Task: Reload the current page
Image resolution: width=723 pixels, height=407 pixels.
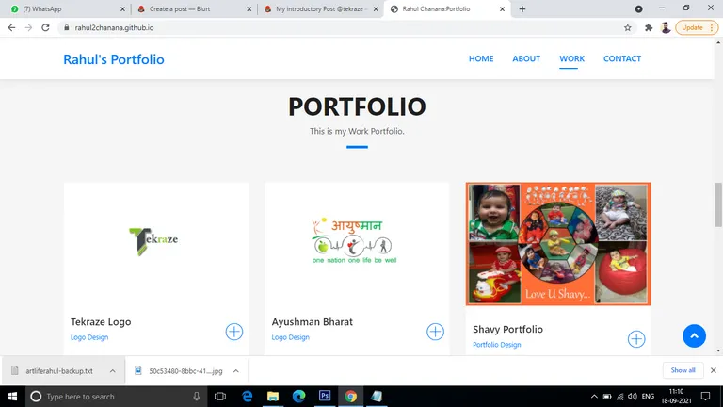Action: point(45,27)
